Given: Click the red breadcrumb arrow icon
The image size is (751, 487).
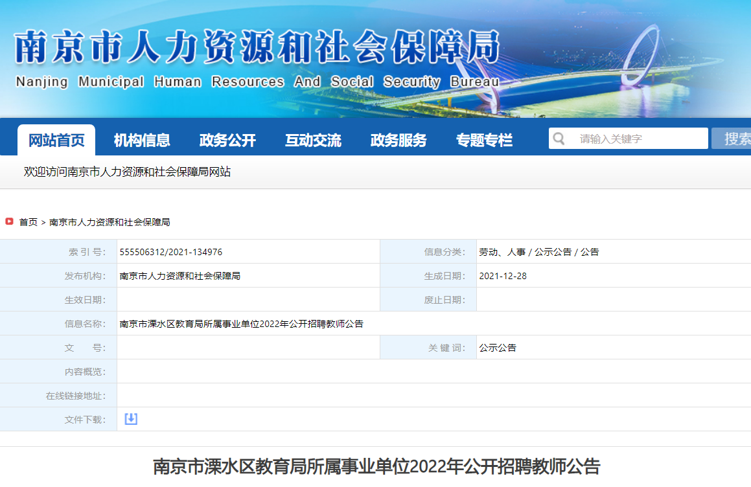Looking at the screenshot, I should point(9,221).
